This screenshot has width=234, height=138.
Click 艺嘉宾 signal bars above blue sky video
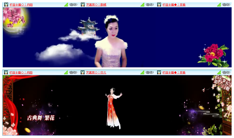tap(142, 5)
